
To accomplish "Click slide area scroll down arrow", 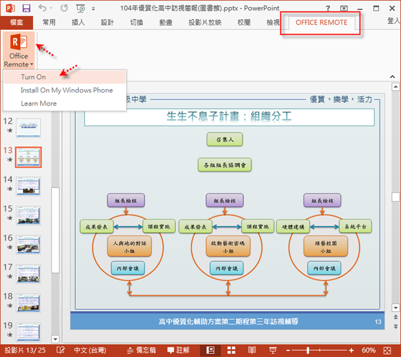I will [396, 308].
